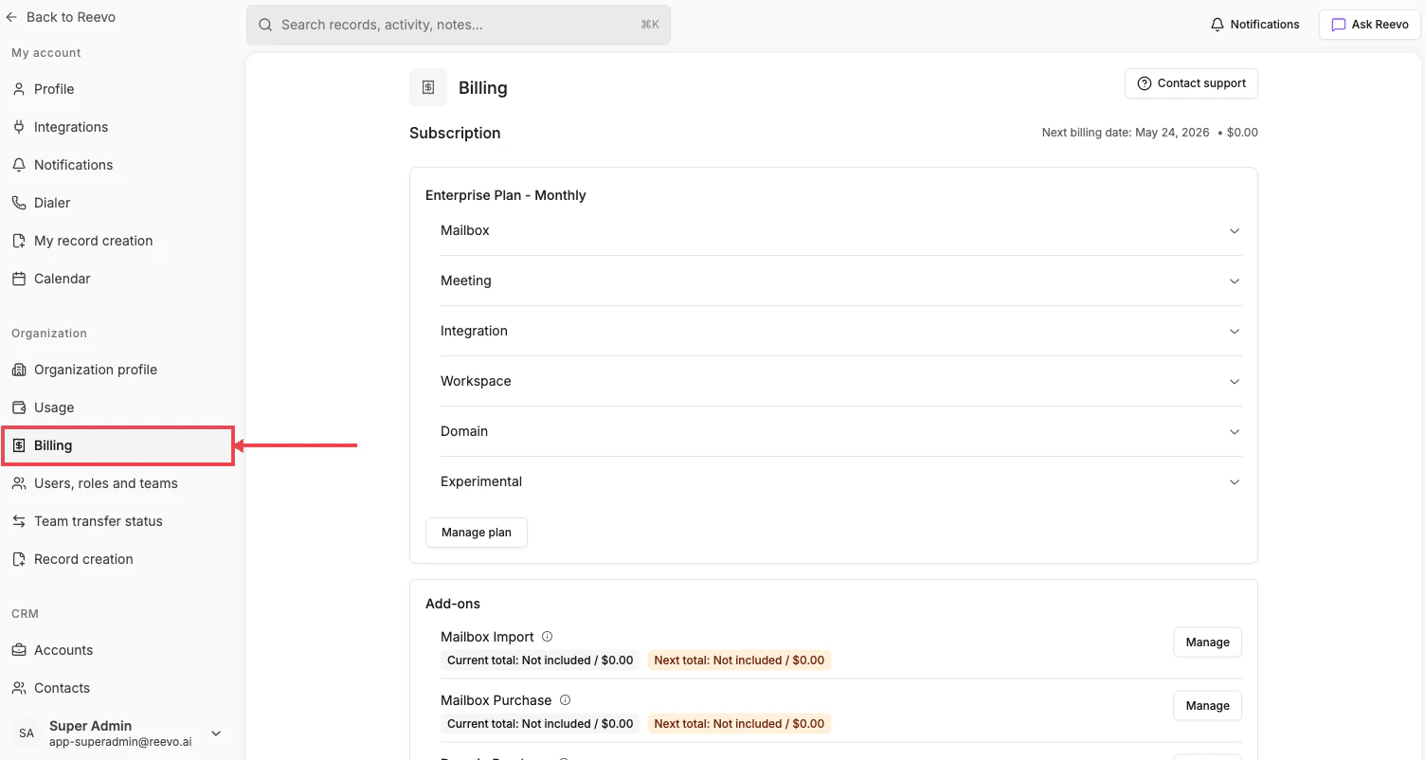Click the Integrations plug icon

tap(19, 127)
